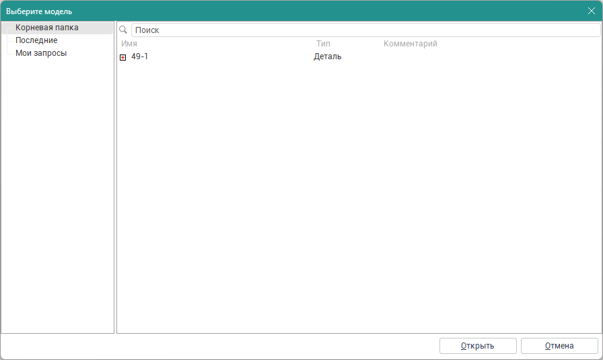Open the Корневая папка section

pos(47,28)
